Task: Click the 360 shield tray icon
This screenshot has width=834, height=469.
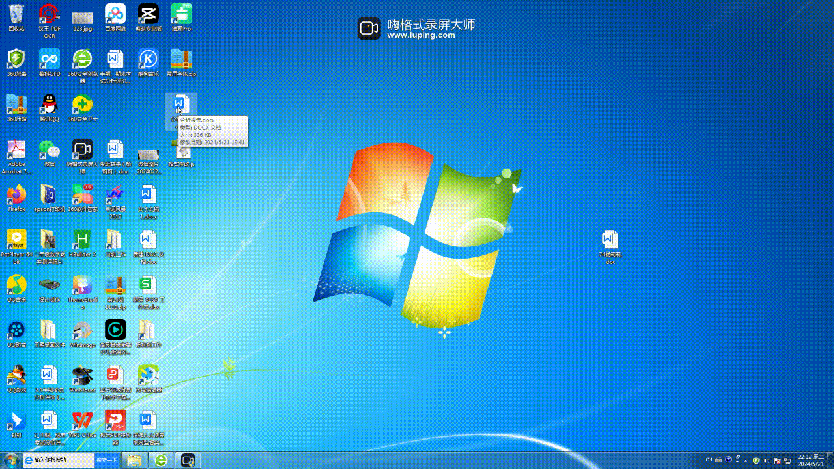Action: click(x=756, y=461)
